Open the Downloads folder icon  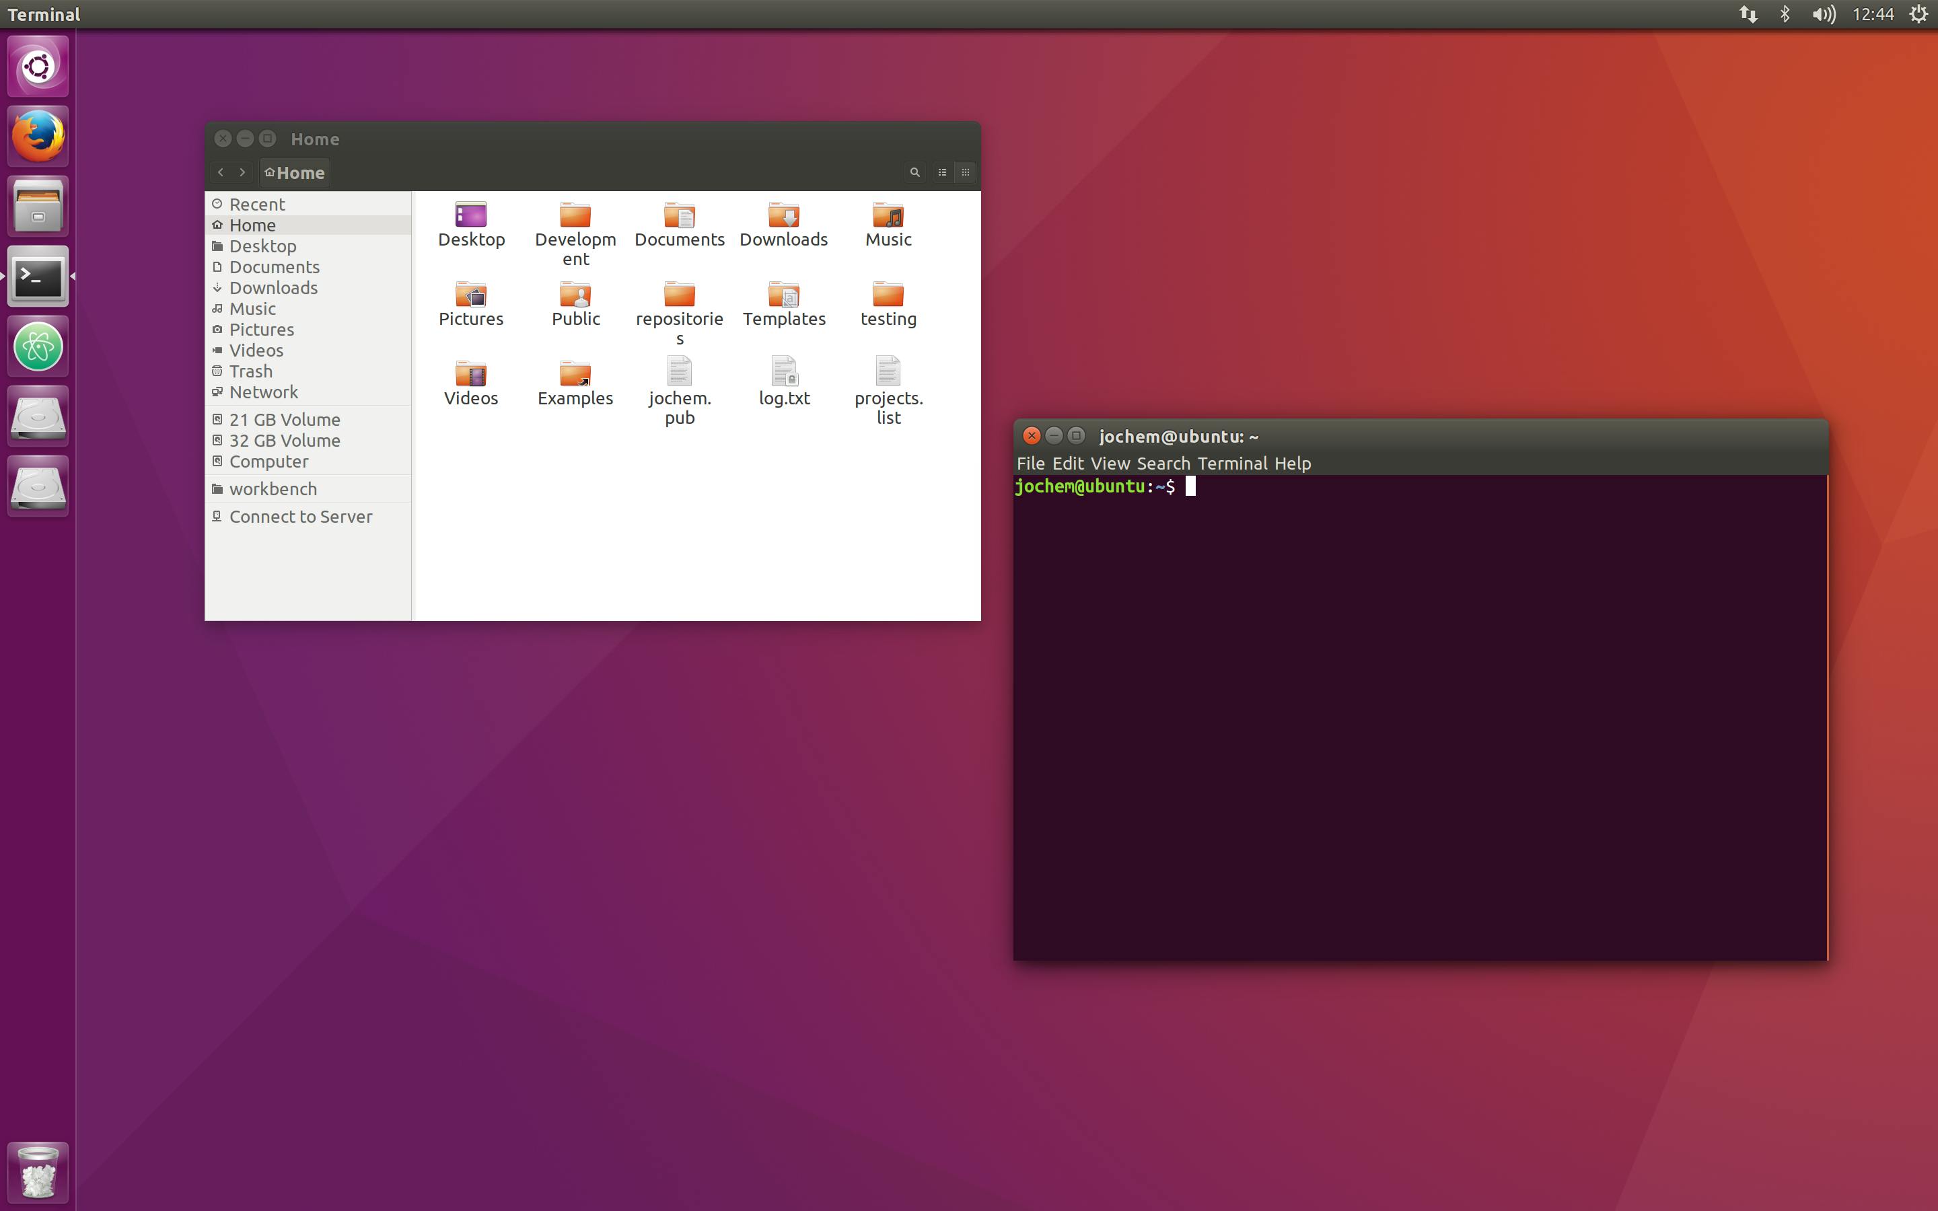tap(783, 215)
